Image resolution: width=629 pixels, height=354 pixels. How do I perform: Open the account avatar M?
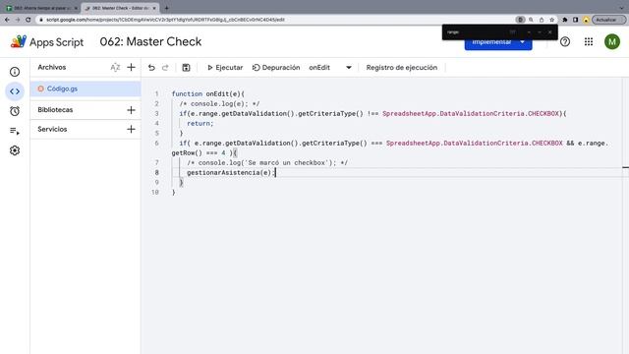point(612,41)
